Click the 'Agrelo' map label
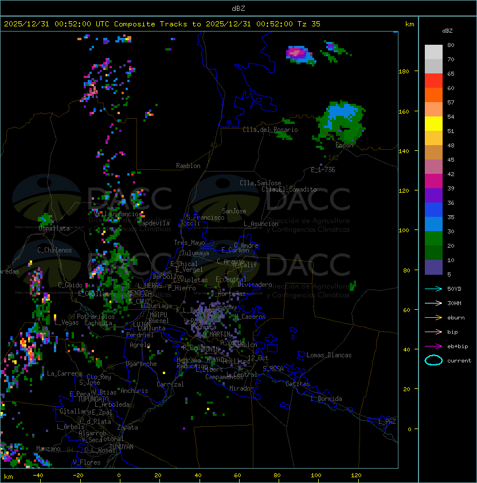 (140, 345)
